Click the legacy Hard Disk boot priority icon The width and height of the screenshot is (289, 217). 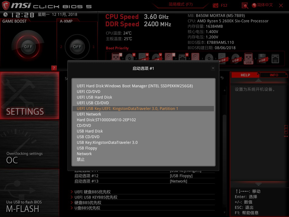click(195, 57)
